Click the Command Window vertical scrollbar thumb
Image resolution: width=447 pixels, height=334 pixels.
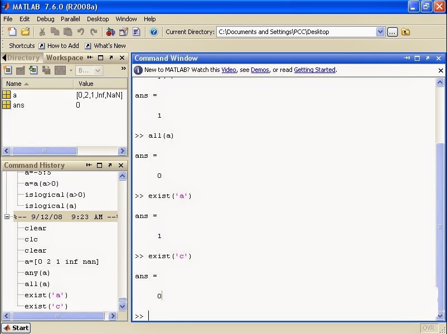(440, 227)
